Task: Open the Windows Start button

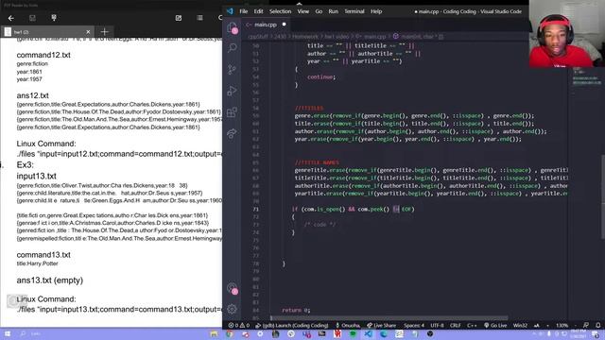Action: [x=8, y=333]
